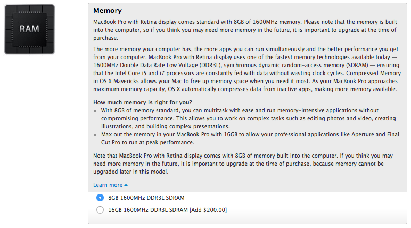Click the Learn more link
This screenshot has width=411, height=228.
108,185
